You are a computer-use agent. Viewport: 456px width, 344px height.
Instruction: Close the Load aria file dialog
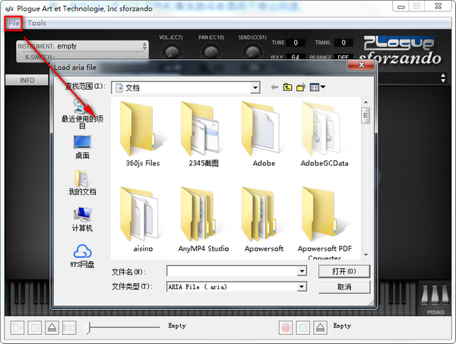[x=361, y=65]
